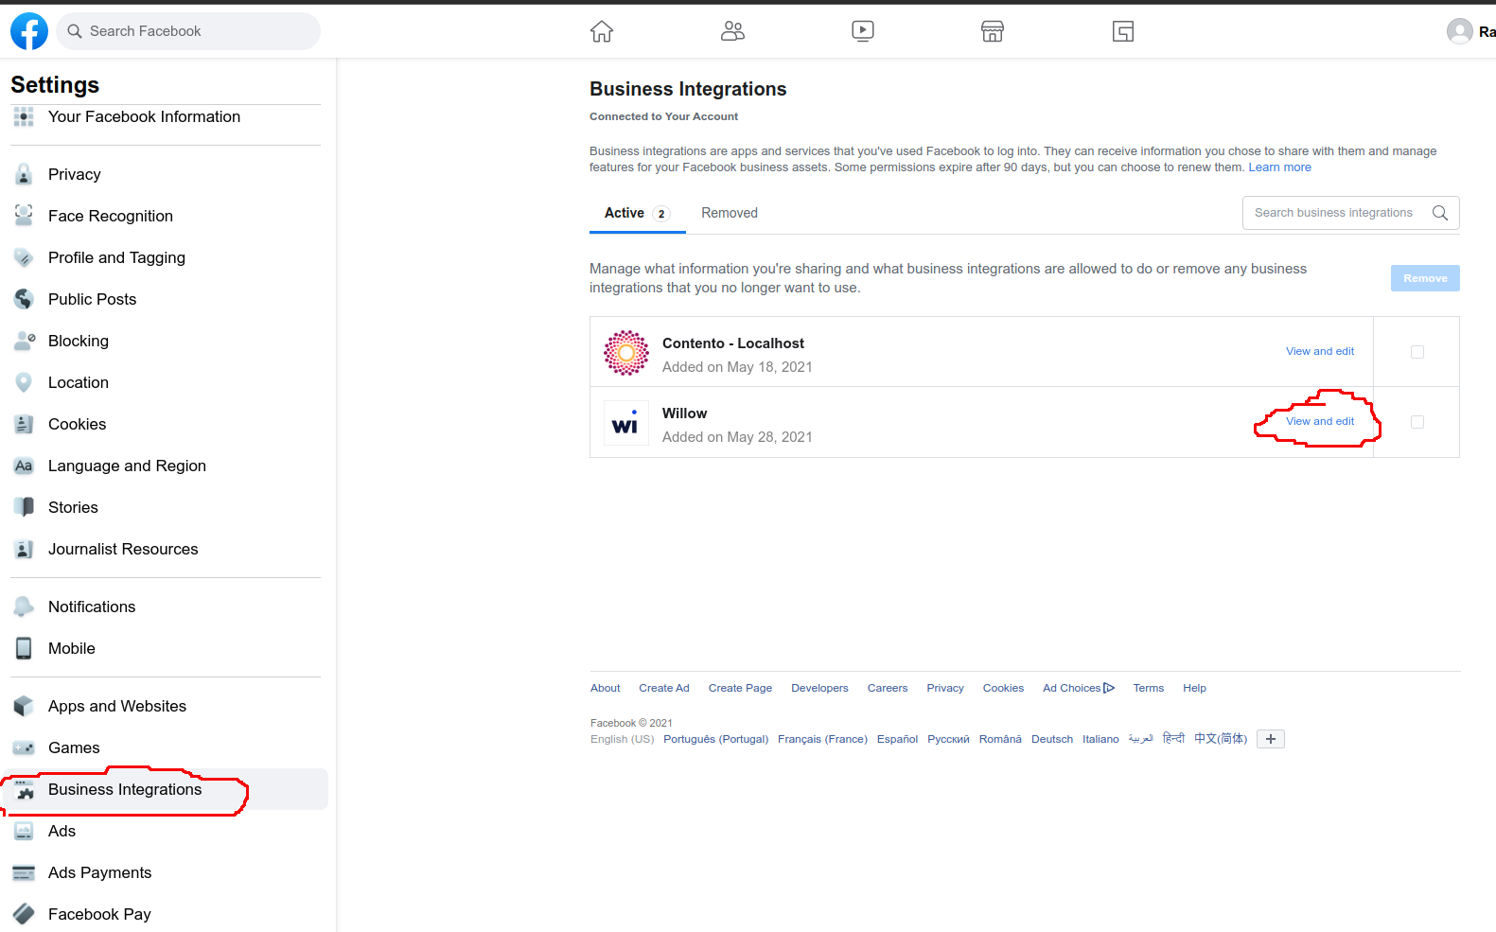Click View and edit for Contento
The height and width of the screenshot is (932, 1496).
click(1320, 351)
